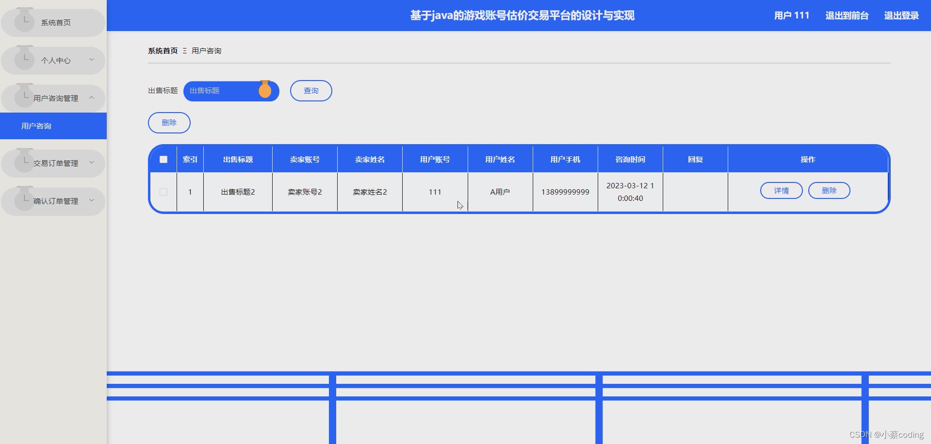Expand the 个人中心 menu chevron
Image resolution: width=931 pixels, height=444 pixels.
click(x=92, y=60)
